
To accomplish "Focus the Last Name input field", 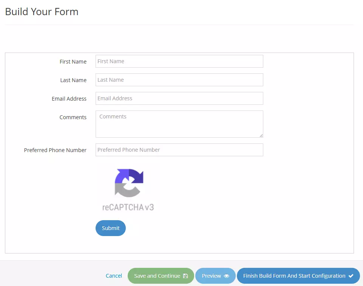I will [x=179, y=80].
